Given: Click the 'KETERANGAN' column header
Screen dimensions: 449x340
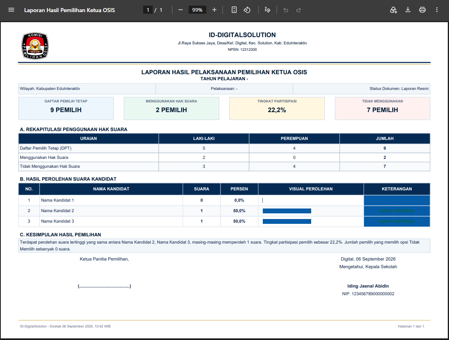Looking at the screenshot, I should coord(397,189).
